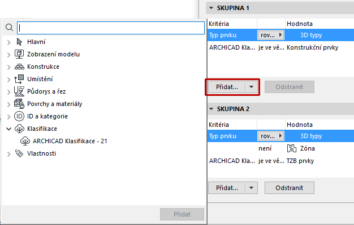Viewport: 354px width, 225px height.
Task: Select Povrchy a materiály tree item
Action: (55, 104)
